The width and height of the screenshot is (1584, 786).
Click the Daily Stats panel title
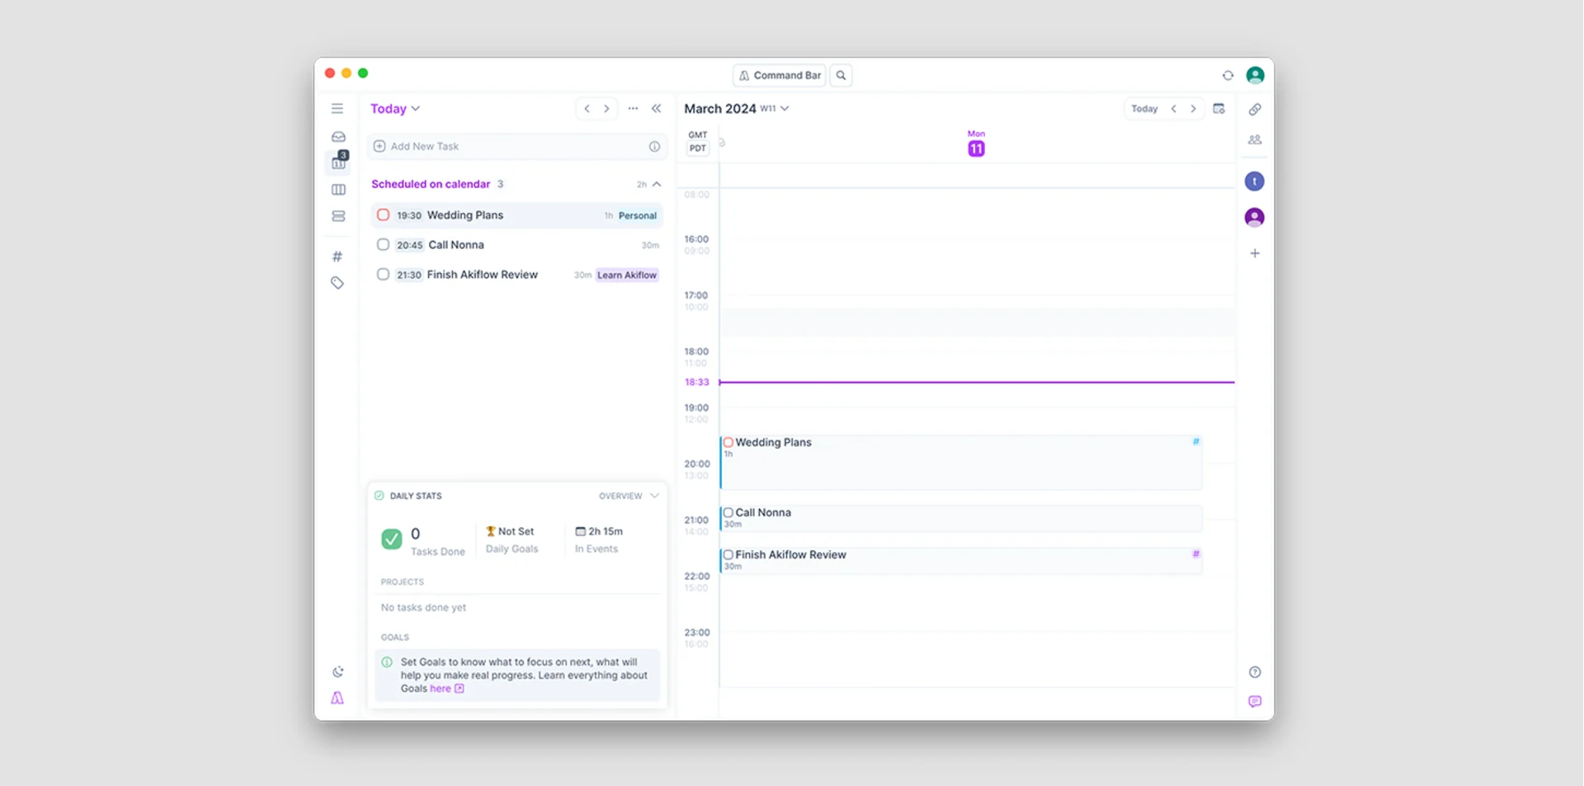[416, 496]
